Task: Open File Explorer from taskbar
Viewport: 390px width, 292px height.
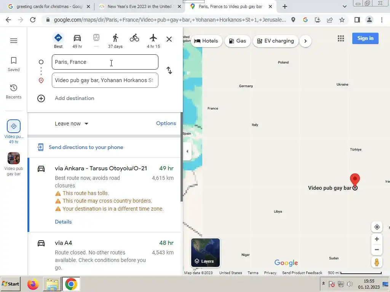Action: (52, 284)
